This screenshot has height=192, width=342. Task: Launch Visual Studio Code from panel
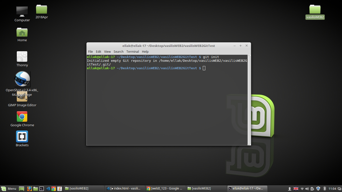48,189
